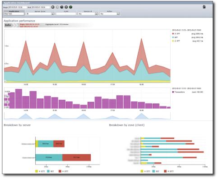218x179 pixels.
Task: Click the greyed-out arrow icon in the toolbar
Action: pyautogui.click(x=57, y=7)
